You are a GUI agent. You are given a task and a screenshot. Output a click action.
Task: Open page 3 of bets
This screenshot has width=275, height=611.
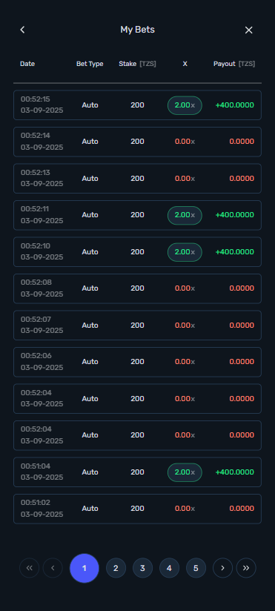click(x=142, y=568)
